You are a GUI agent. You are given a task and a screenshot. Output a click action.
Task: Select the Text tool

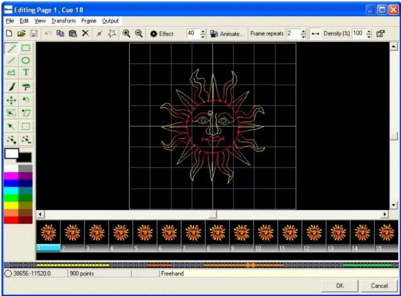point(26,72)
